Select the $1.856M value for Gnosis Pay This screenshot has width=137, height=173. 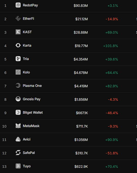tap(81, 99)
